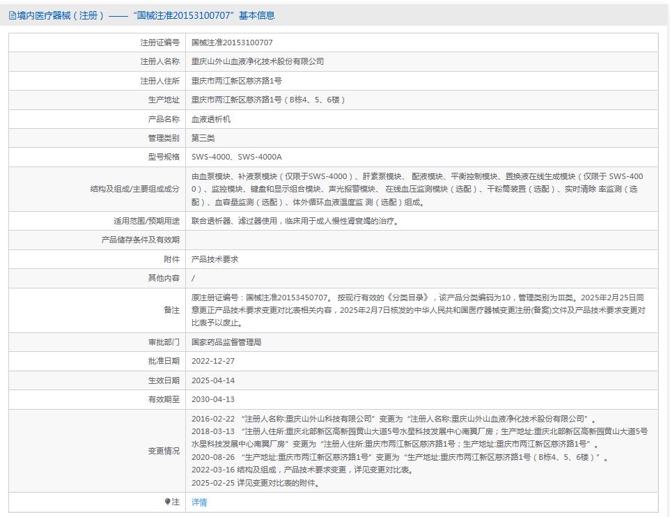This screenshot has height=517, width=670.
Task: Click registration number 国械注准20153100707 in the first row
Action: [232, 43]
